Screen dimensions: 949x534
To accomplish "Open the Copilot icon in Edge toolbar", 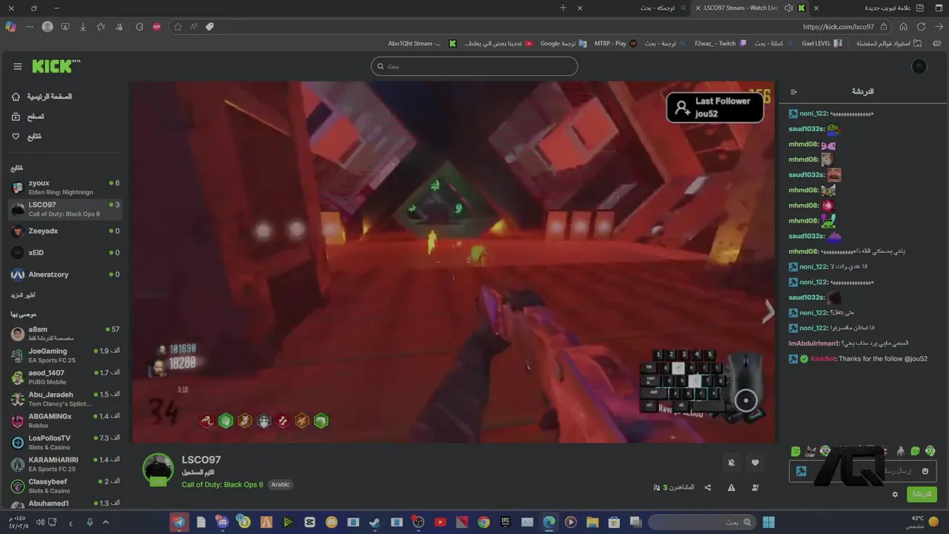I will (x=10, y=27).
